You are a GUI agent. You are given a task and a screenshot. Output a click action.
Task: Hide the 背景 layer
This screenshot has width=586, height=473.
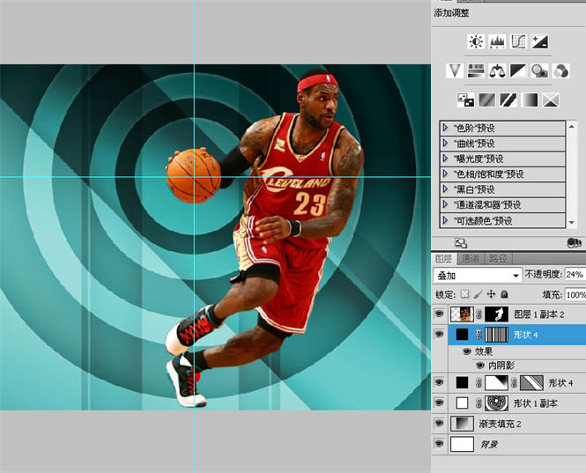439,444
